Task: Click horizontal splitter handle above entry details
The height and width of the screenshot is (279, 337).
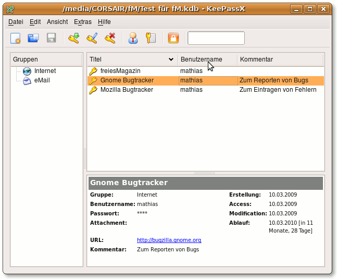Action: tap(205, 173)
